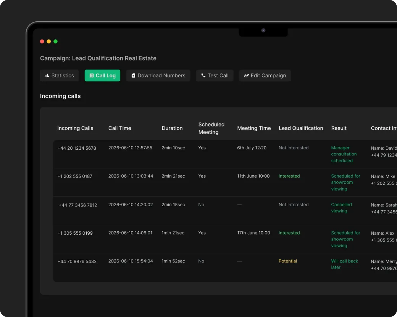The width and height of the screenshot is (397, 317).
Task: Click Yes in the 13:03:44 call row
Action: [x=202, y=176]
